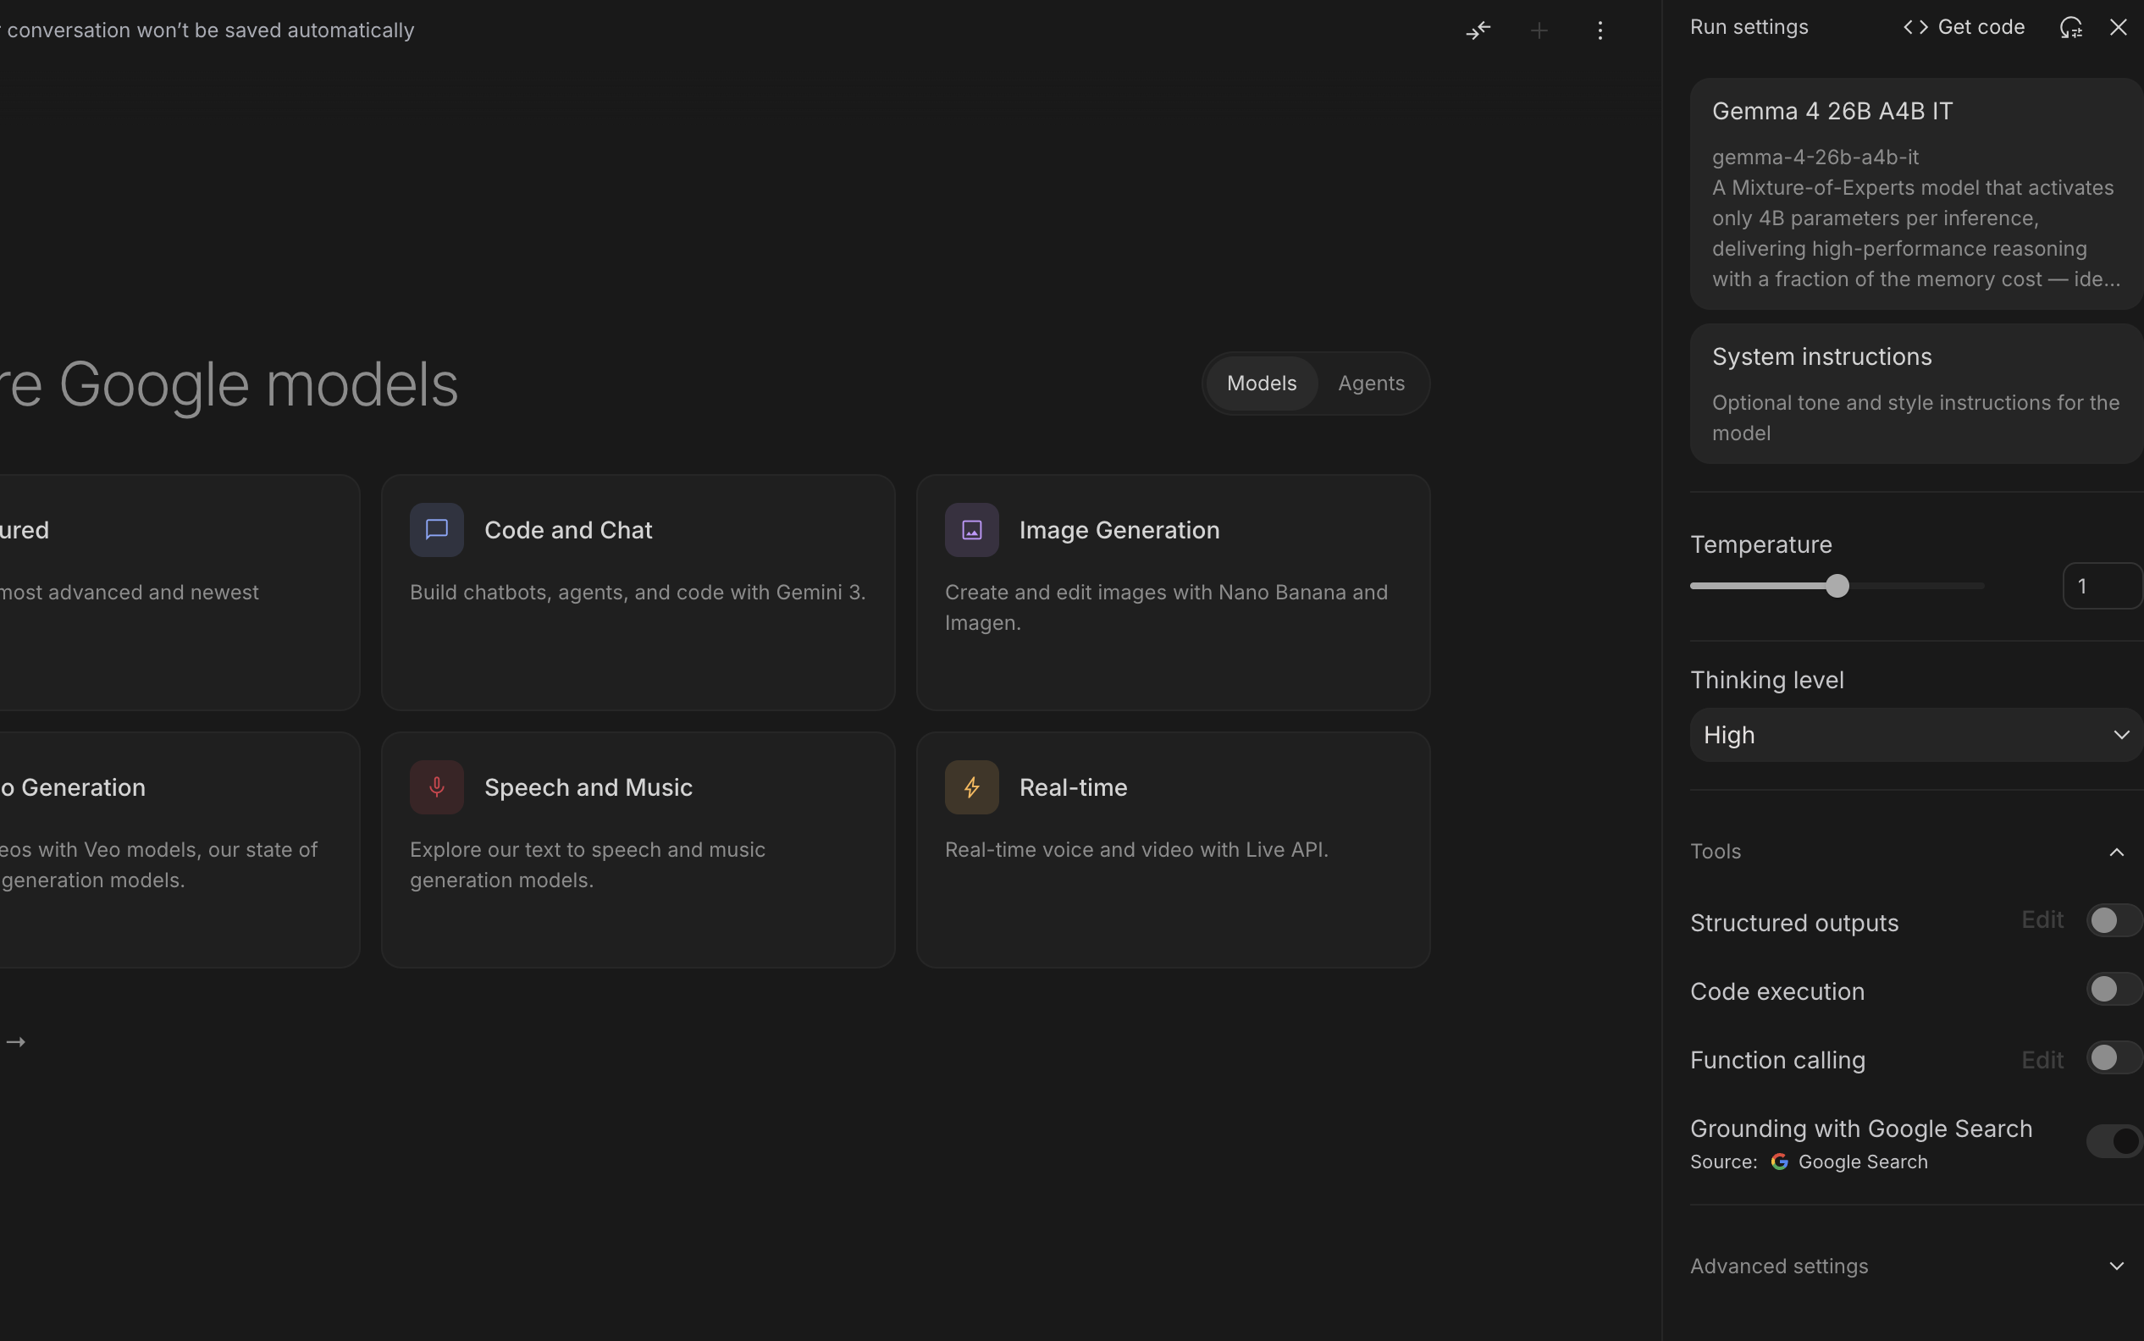Edit Function calling settings
Screen dimensions: 2144x1341
coord(2042,1060)
